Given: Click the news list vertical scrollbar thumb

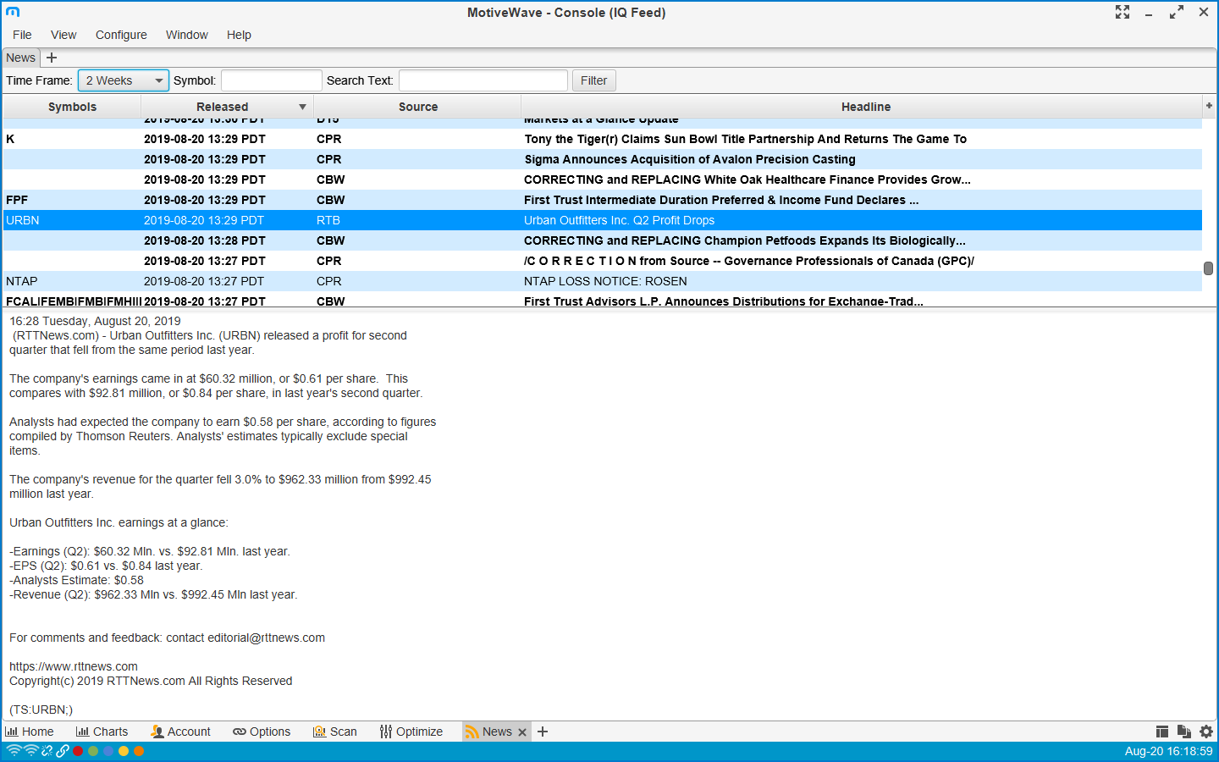Looking at the screenshot, I should click(1208, 268).
